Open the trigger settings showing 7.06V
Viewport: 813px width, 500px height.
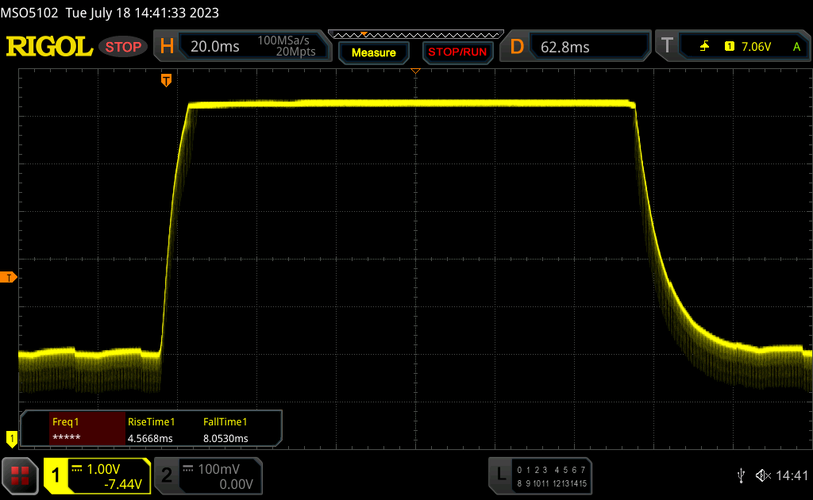(x=754, y=47)
